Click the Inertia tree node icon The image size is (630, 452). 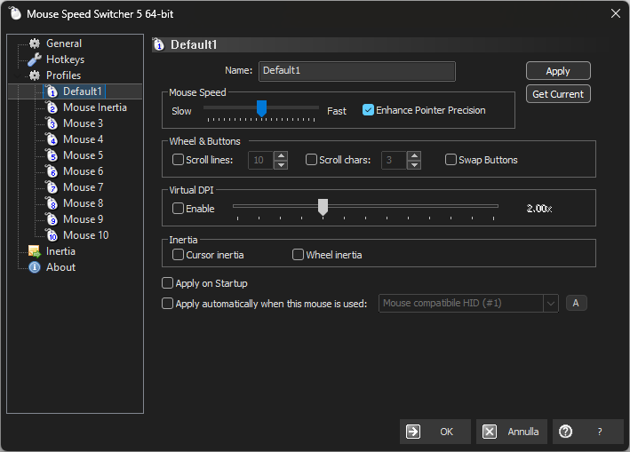tap(35, 251)
